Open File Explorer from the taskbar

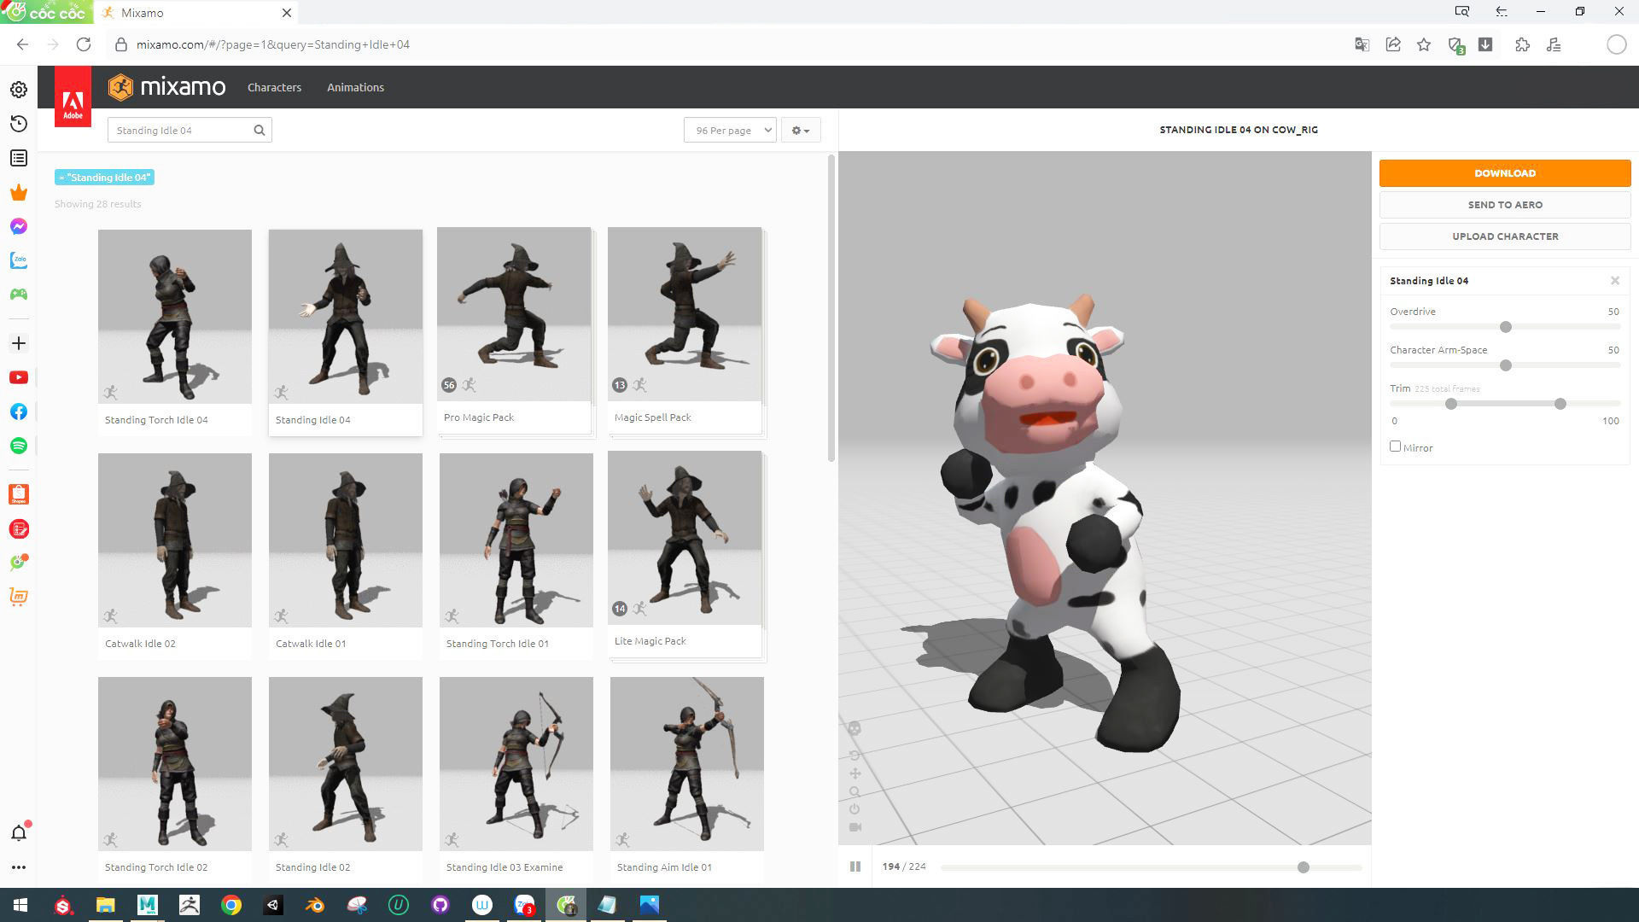pos(105,905)
